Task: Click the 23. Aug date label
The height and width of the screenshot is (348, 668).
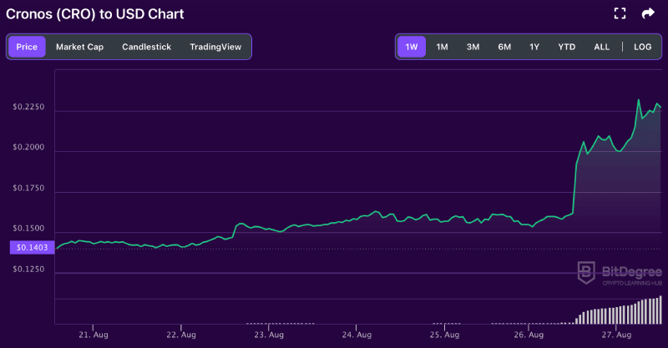Action: tap(269, 335)
